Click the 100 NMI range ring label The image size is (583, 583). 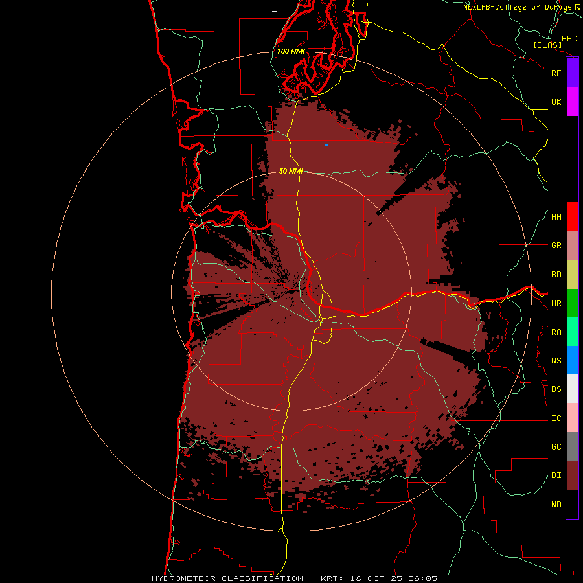(291, 51)
